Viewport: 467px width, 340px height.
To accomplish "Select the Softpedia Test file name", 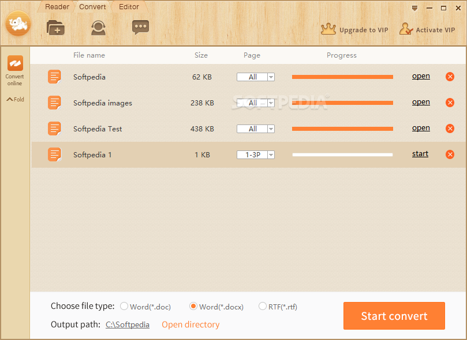I will click(x=98, y=129).
